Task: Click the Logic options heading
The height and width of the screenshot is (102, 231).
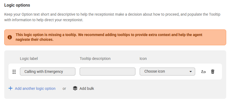Action: 17,5
